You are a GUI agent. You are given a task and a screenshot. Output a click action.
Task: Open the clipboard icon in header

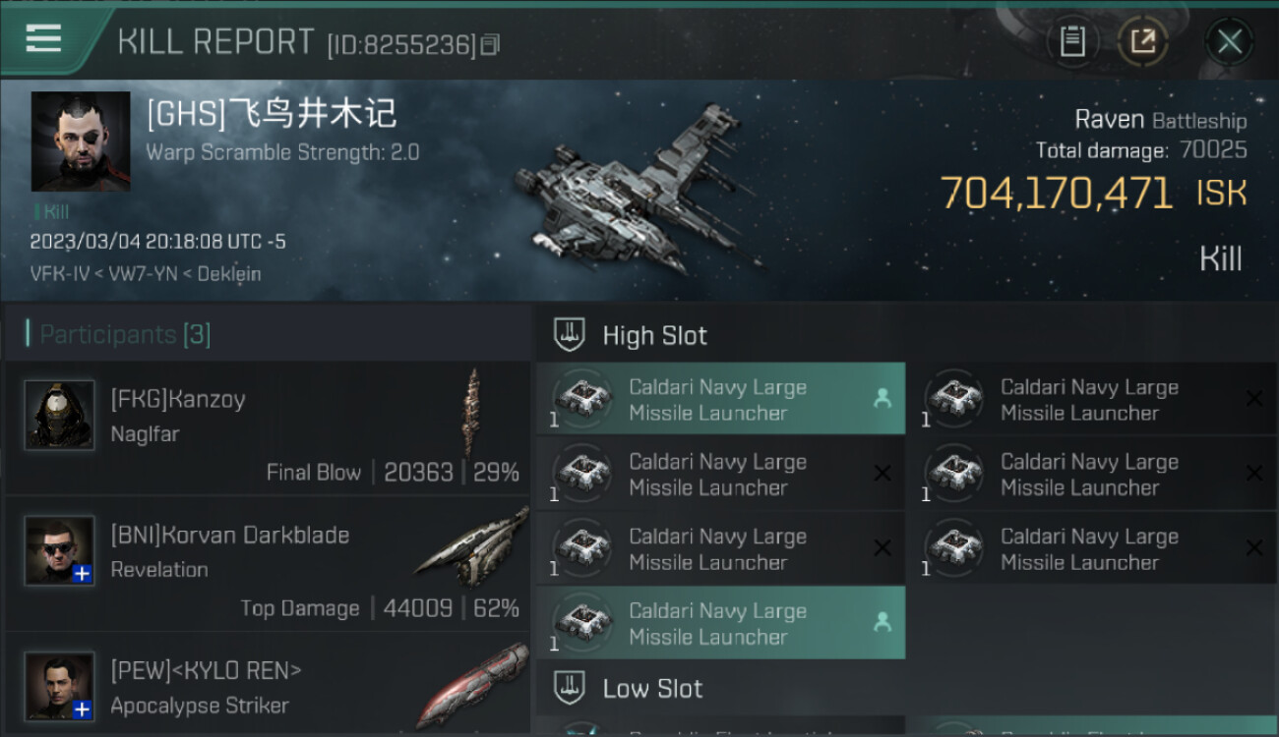[x=1072, y=41]
